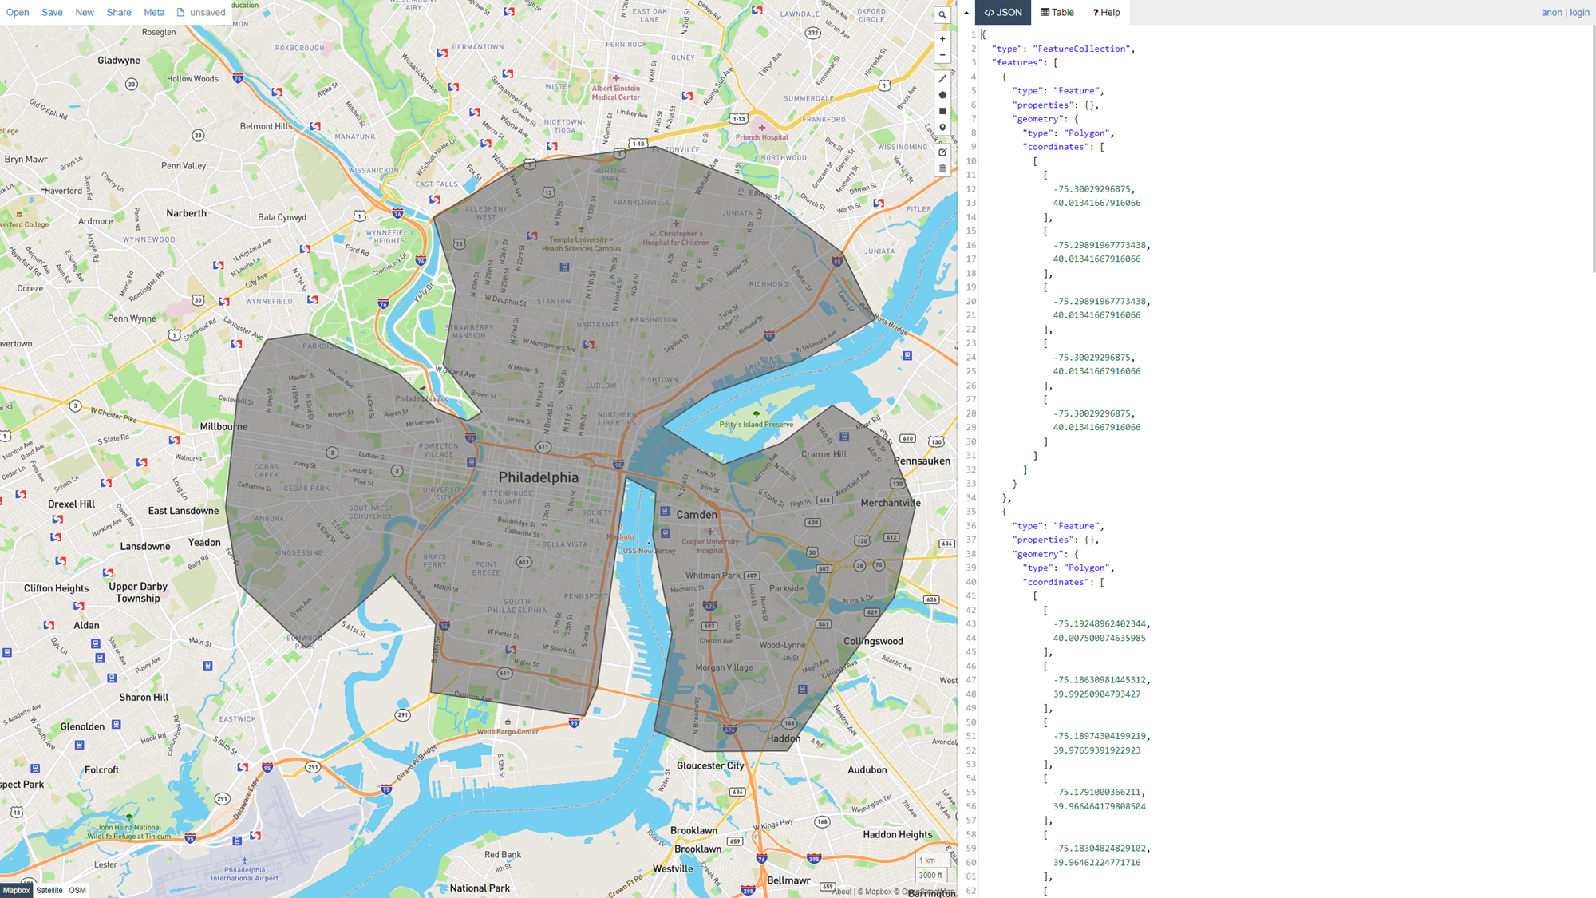
Task: Activate the edit layers tool
Action: (942, 152)
